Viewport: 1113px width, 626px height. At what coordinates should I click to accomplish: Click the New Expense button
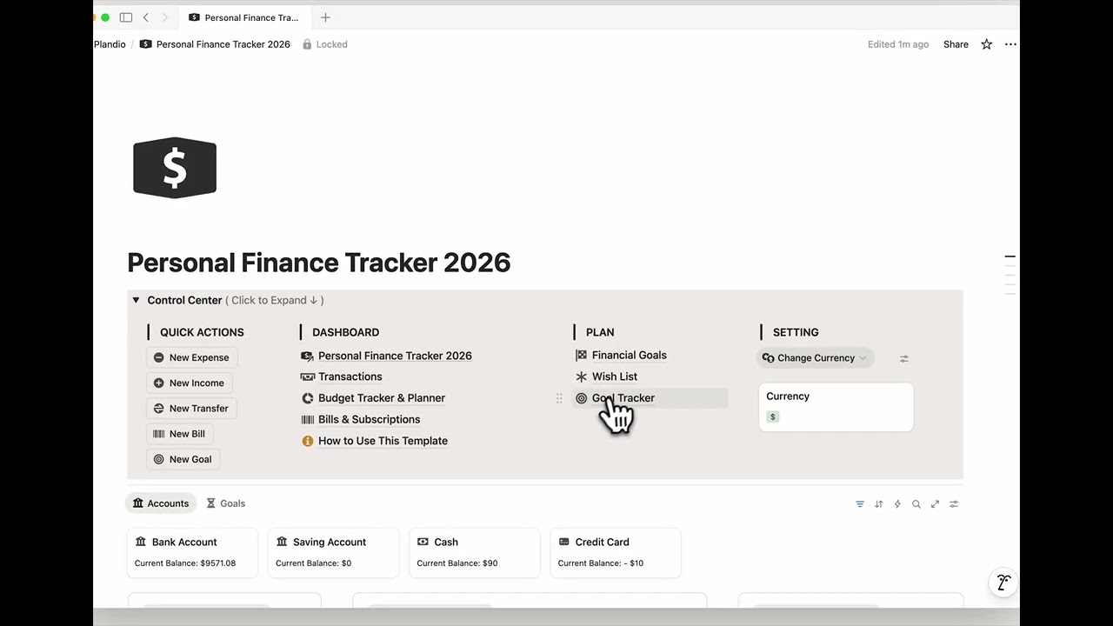191,357
